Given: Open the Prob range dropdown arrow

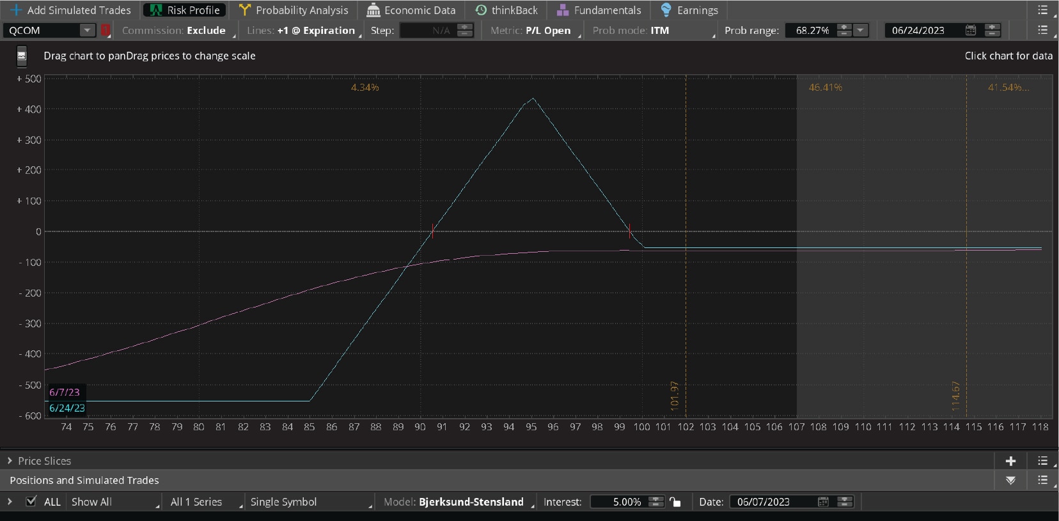Looking at the screenshot, I should click(x=861, y=30).
